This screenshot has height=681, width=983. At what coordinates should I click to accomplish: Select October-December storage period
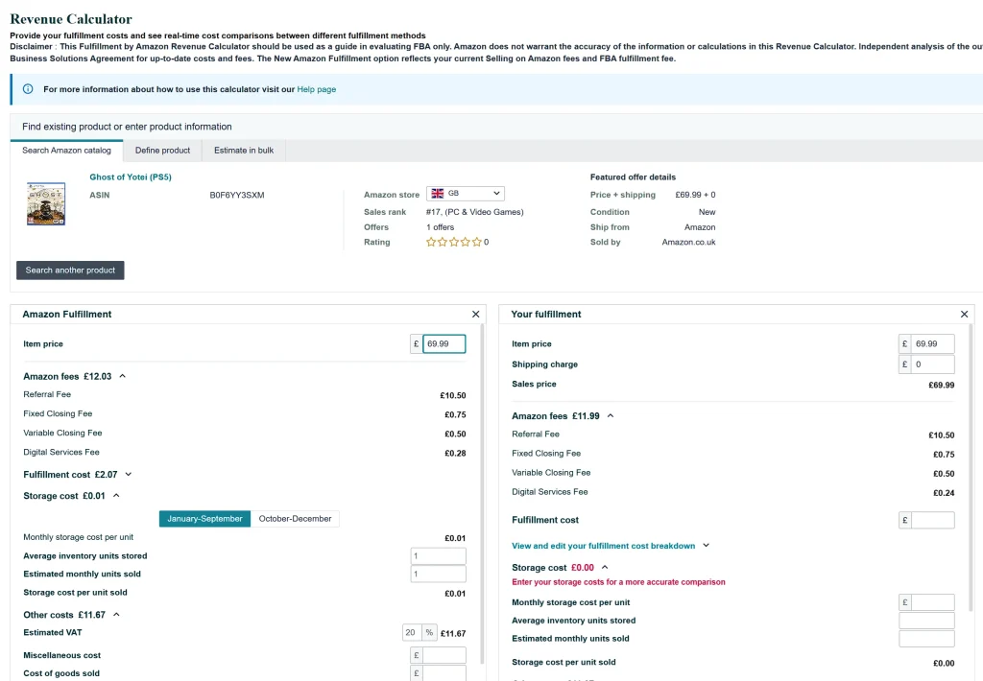pos(295,519)
